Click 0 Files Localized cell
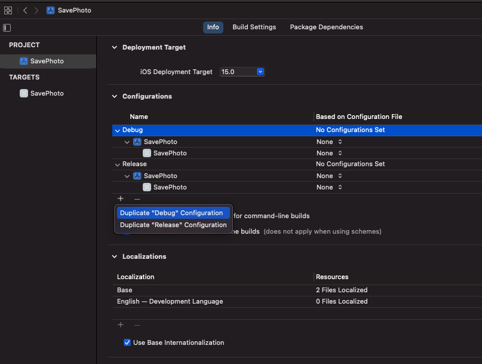 pyautogui.click(x=342, y=301)
